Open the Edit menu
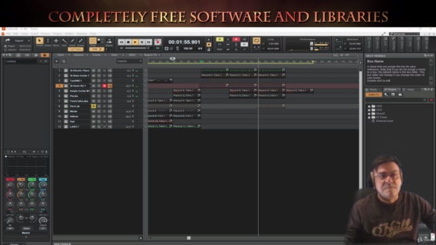 tap(16, 33)
